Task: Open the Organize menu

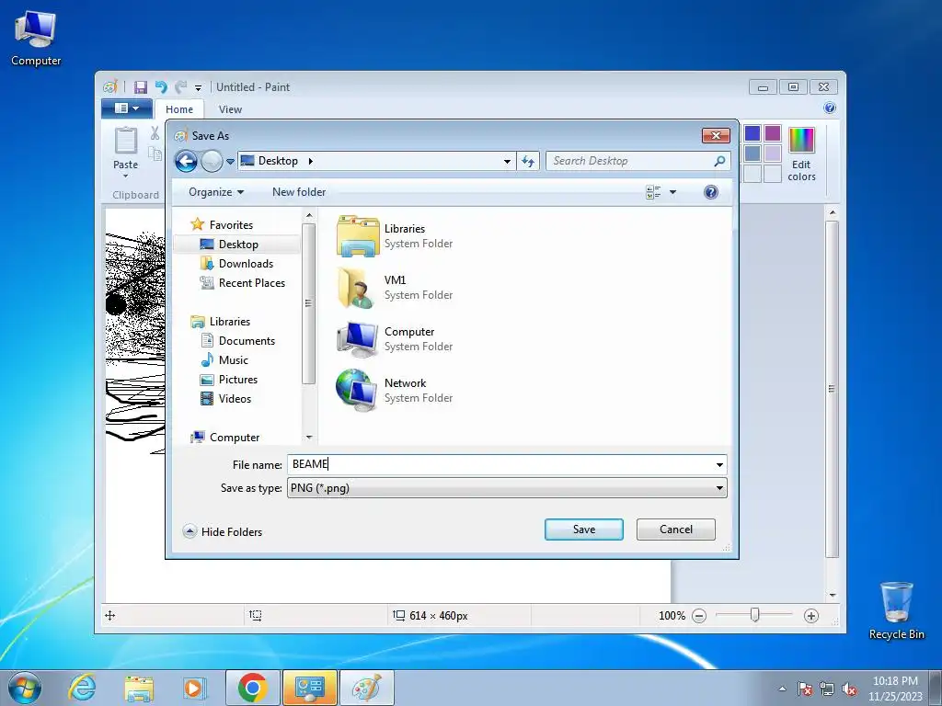Action: [215, 192]
